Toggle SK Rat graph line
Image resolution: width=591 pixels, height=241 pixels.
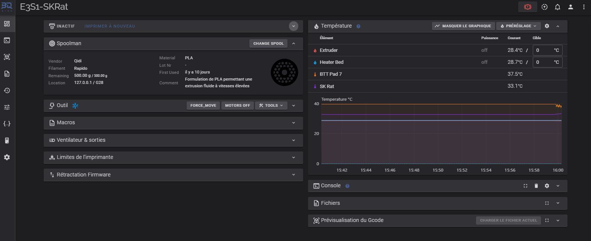click(315, 87)
